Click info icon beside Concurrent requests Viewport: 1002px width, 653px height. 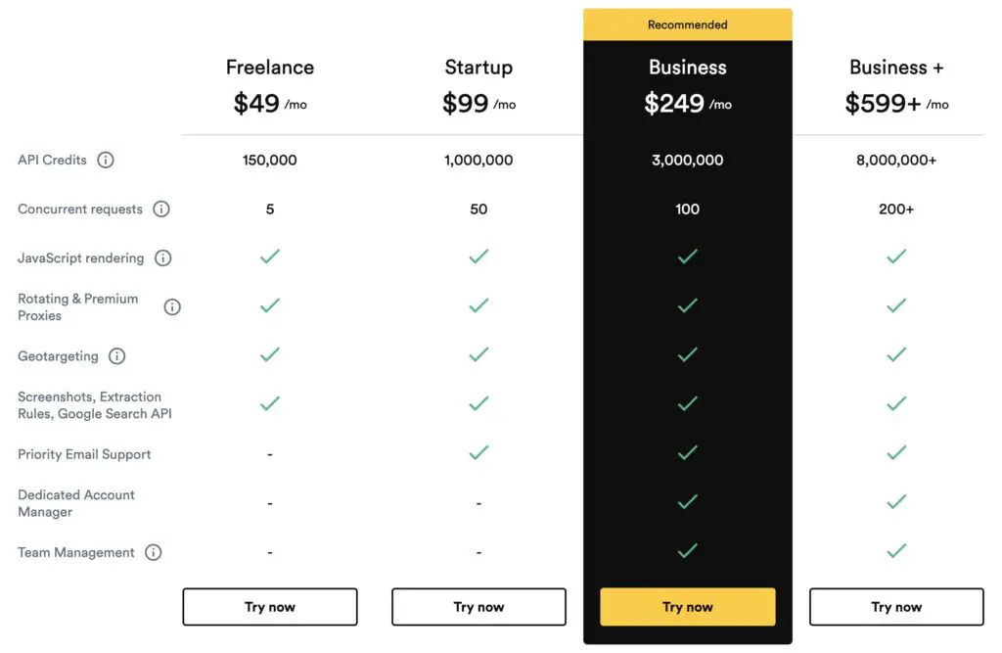(x=161, y=209)
